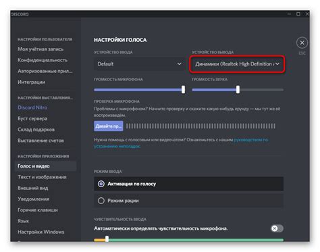320x252 pixels.
Task: Open Авторизованные прил... section
Action: point(45,71)
